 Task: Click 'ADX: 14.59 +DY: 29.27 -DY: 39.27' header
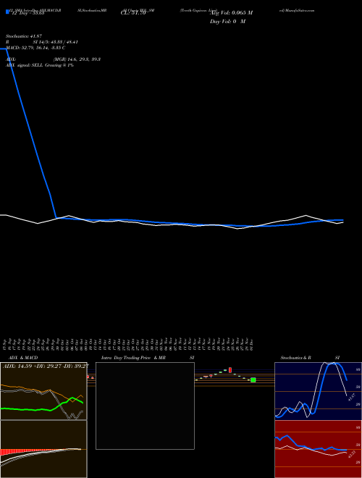coord(46,366)
